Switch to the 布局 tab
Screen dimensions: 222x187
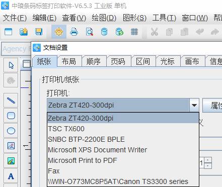(69, 61)
